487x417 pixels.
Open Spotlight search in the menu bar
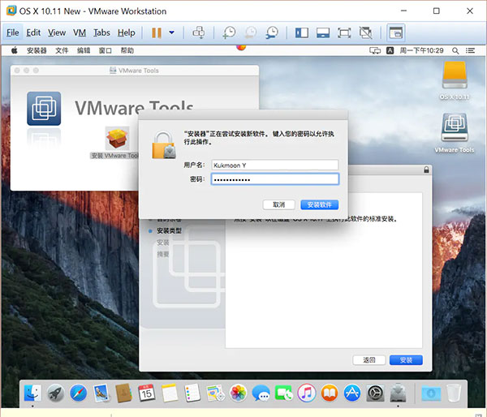(x=455, y=50)
